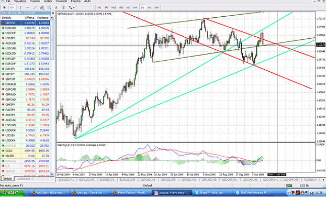
Task: Open the Grafici menu
Action: (x=48, y=1)
